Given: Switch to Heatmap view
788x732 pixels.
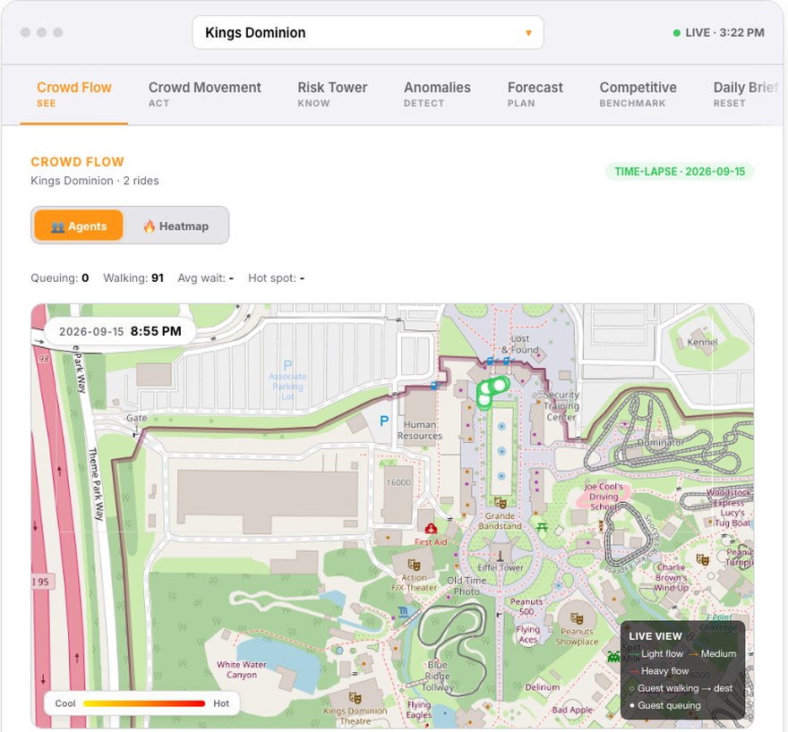Looking at the screenshot, I should coord(176,226).
